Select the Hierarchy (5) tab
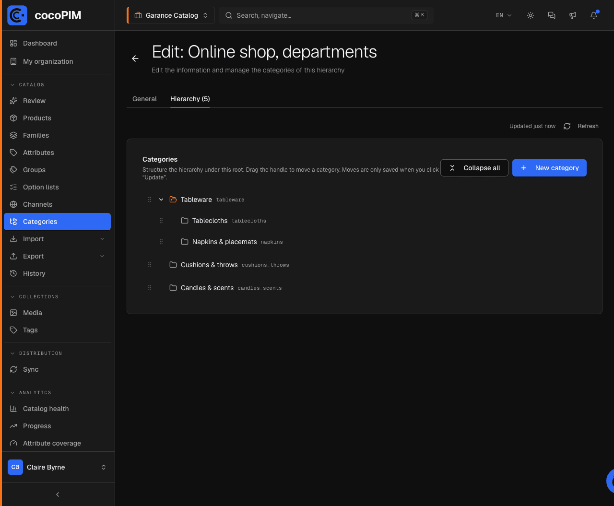The image size is (614, 506). [x=190, y=99]
